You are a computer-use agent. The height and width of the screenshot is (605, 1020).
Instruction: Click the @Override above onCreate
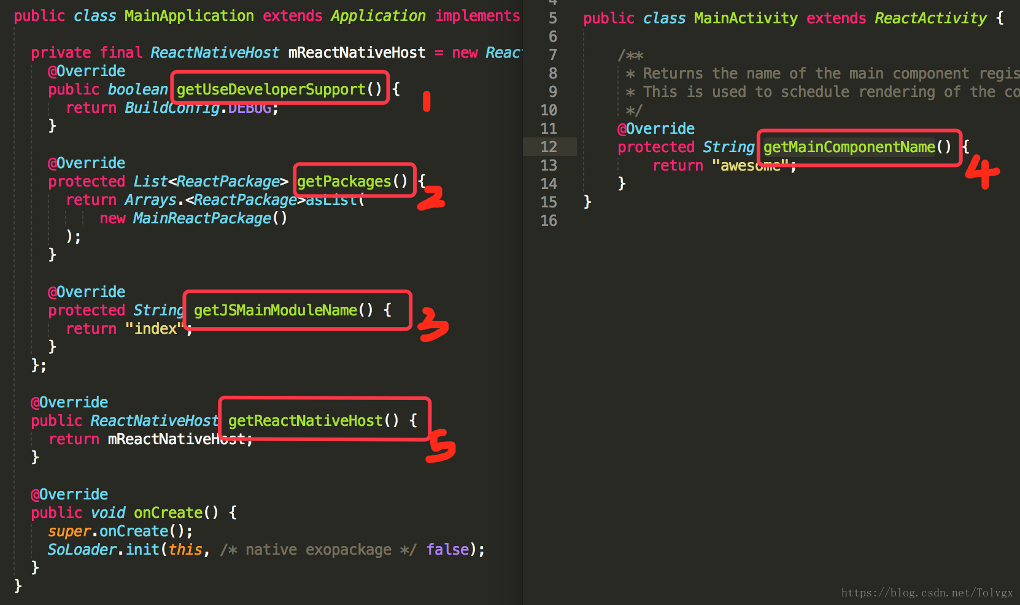coord(69,495)
